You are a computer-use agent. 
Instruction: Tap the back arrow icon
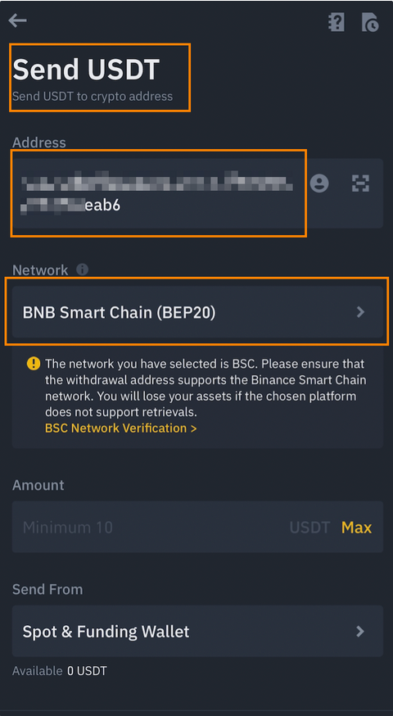click(x=17, y=20)
